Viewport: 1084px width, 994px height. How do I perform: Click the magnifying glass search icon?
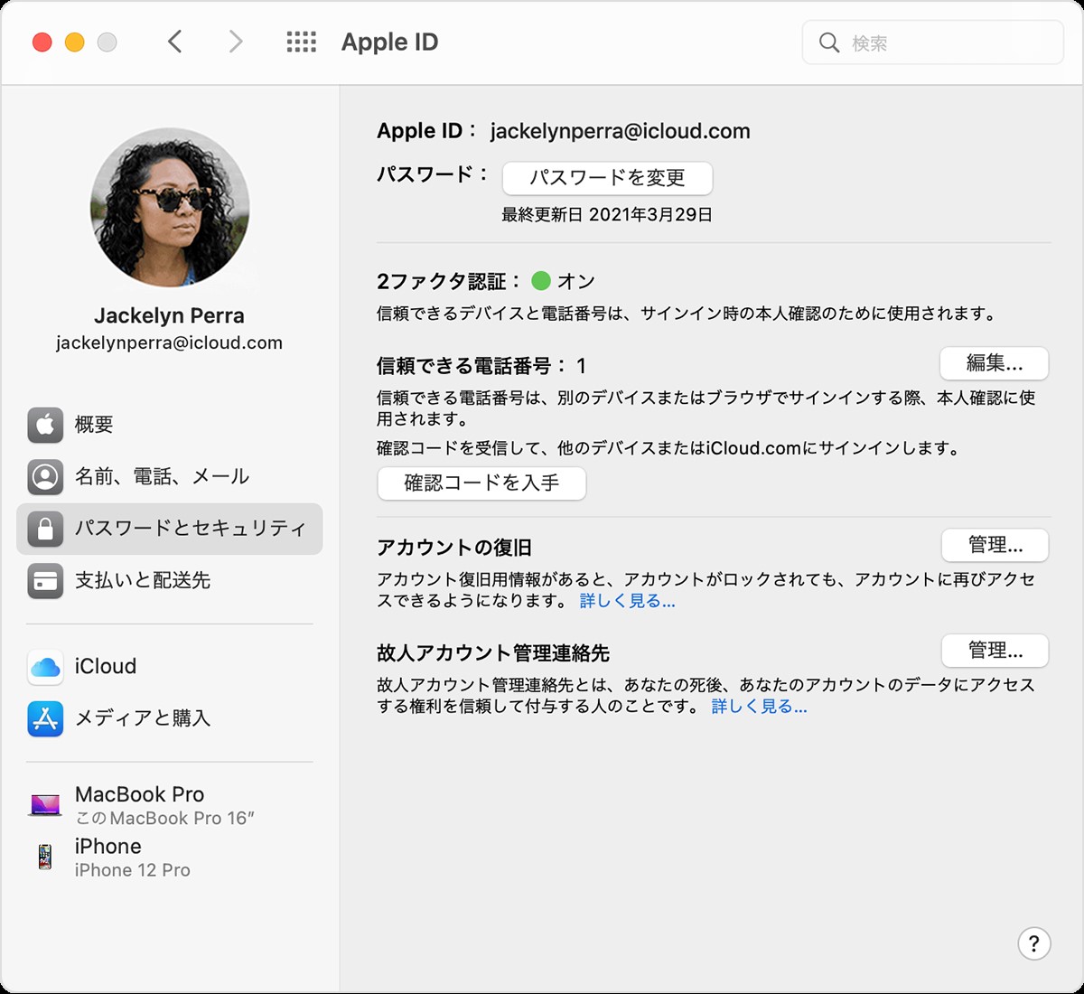click(828, 42)
